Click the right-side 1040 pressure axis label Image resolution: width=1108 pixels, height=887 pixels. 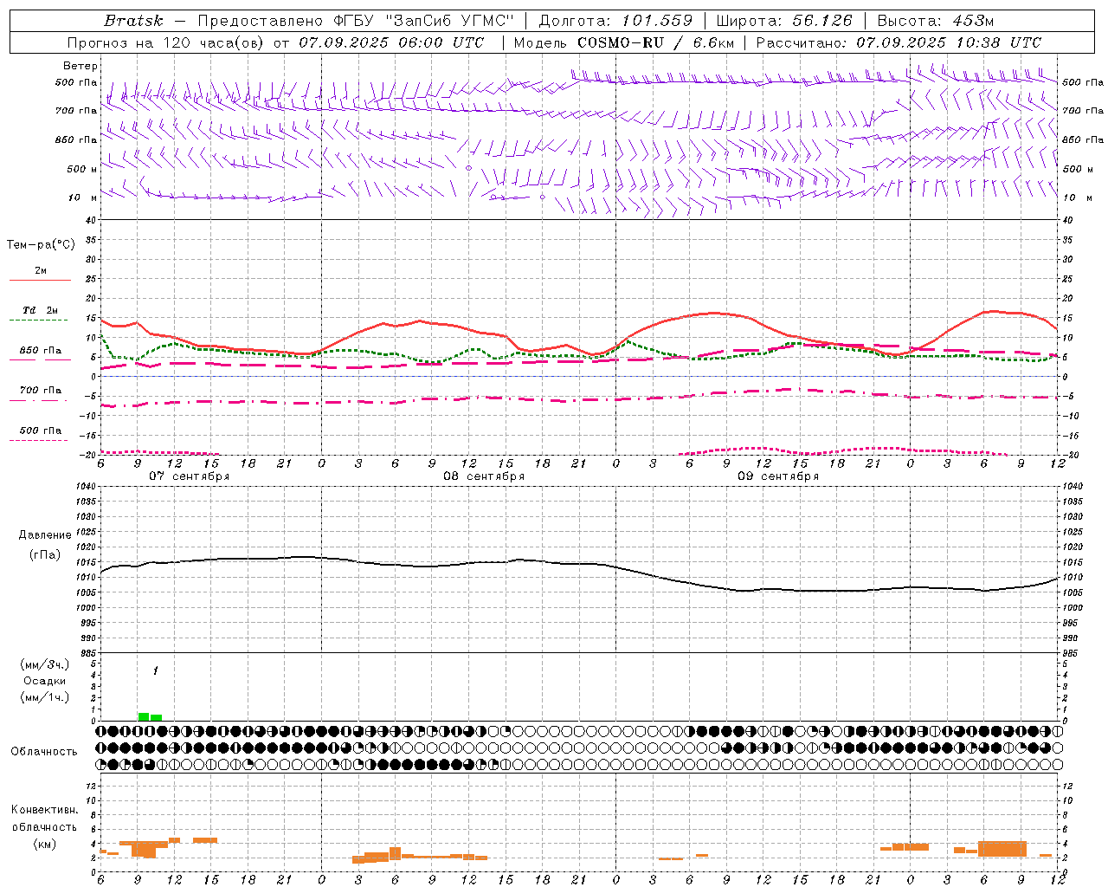pos(1073,488)
